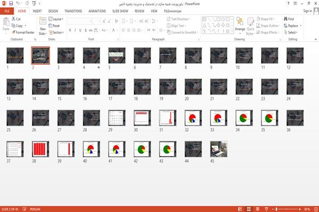319x212 pixels.
Task: Adjust the zoom slider in status bar
Action: (276, 209)
